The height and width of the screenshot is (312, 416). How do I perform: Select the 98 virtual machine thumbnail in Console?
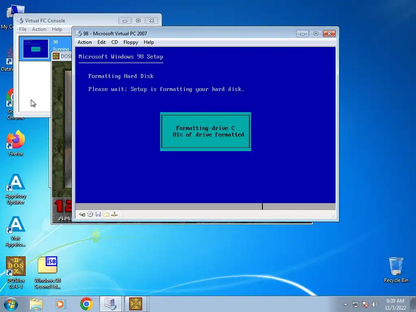pos(36,49)
